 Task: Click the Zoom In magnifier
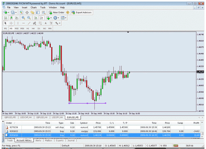coord(23,18)
